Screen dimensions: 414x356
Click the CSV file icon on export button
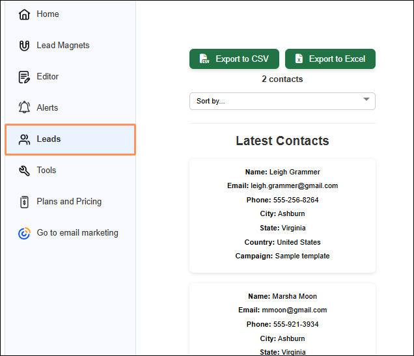(x=204, y=59)
